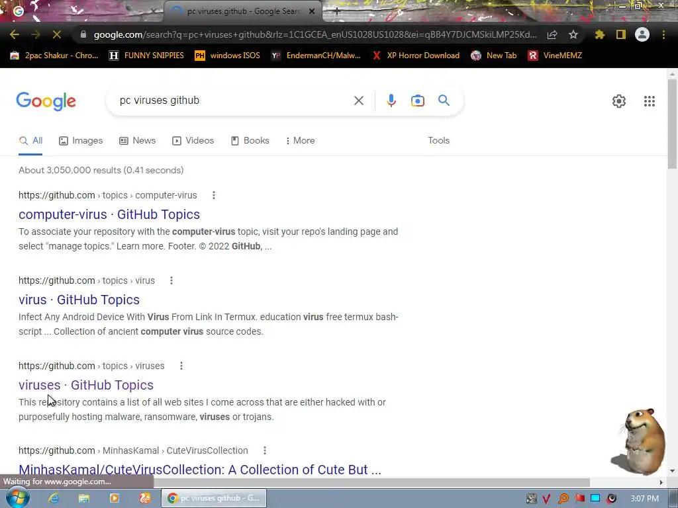Bookmark this page with the star icon
Viewport: 678px width, 508px height.
click(573, 34)
